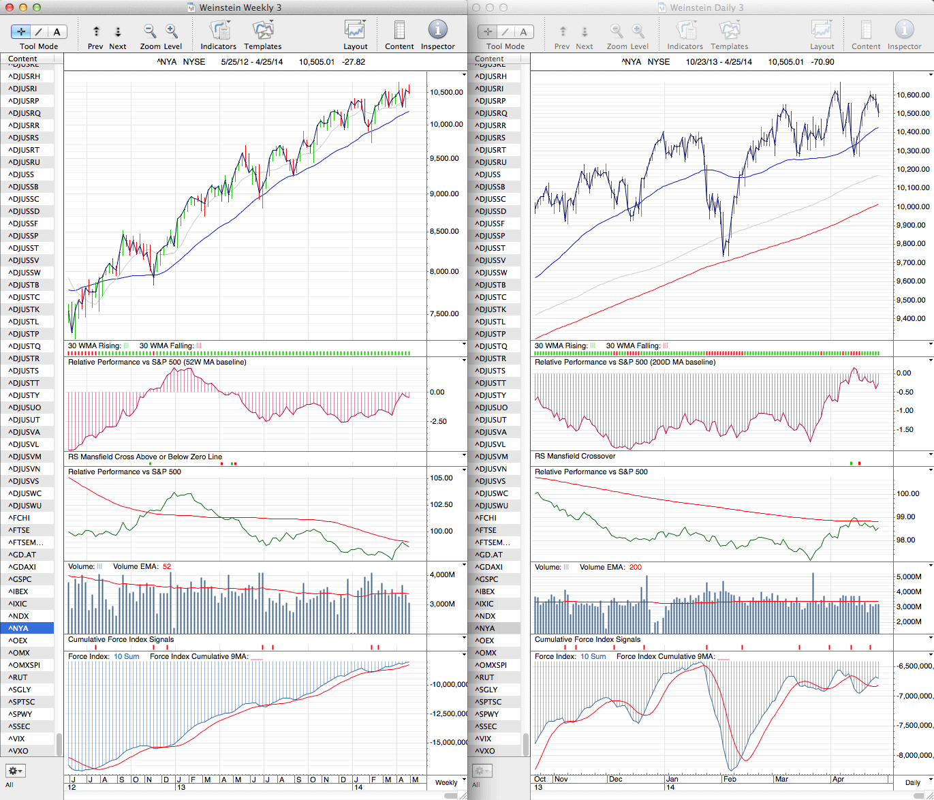Zoom in using the plus magnifier in Weekly window
Image resolution: width=934 pixels, height=800 pixels.
(x=172, y=31)
